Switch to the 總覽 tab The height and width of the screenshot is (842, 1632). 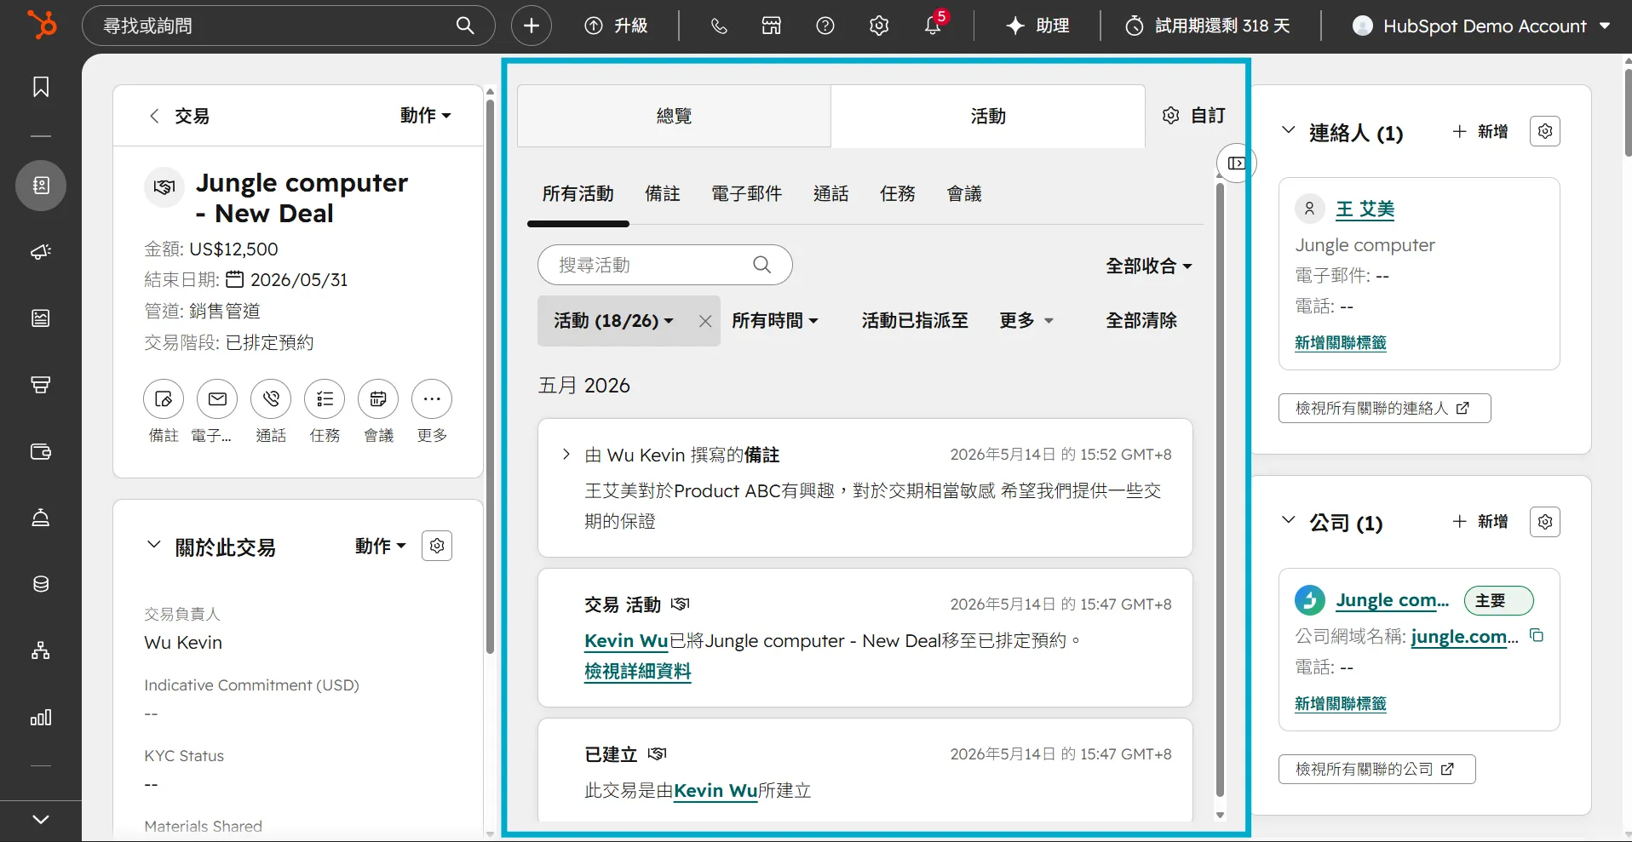[674, 116]
